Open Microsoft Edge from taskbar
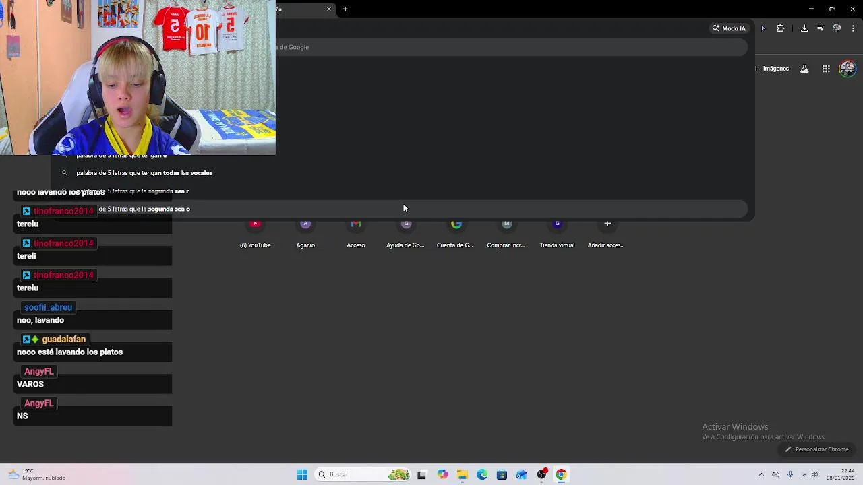Viewport: 863px width, 485px height. (482, 474)
